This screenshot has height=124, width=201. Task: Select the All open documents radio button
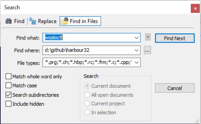coord(87,95)
